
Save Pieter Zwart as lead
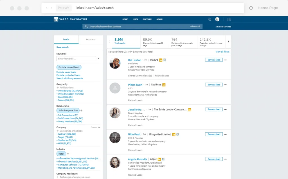(214, 85)
